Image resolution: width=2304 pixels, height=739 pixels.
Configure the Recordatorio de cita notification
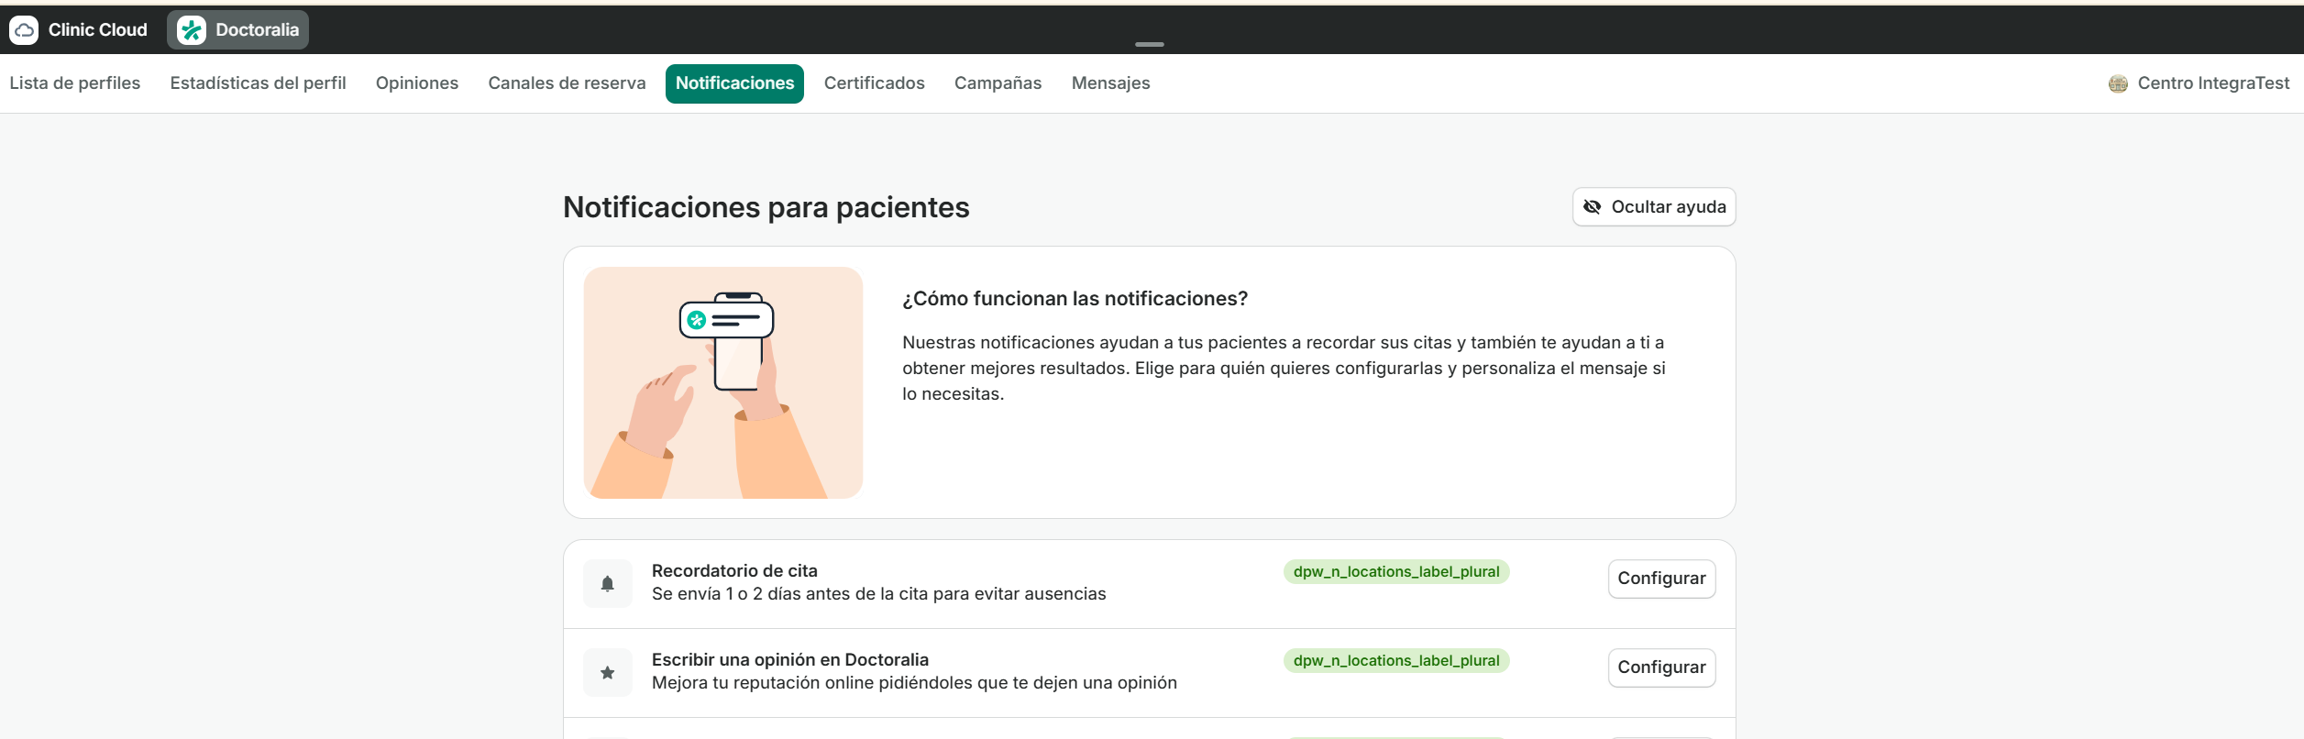pos(1661,579)
